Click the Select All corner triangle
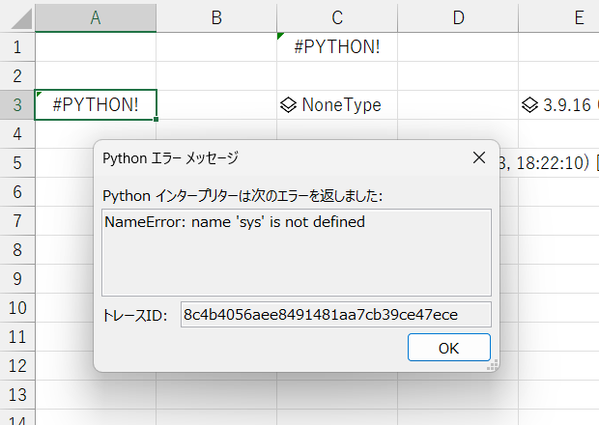Viewport: 599px width, 425px height. click(22, 19)
